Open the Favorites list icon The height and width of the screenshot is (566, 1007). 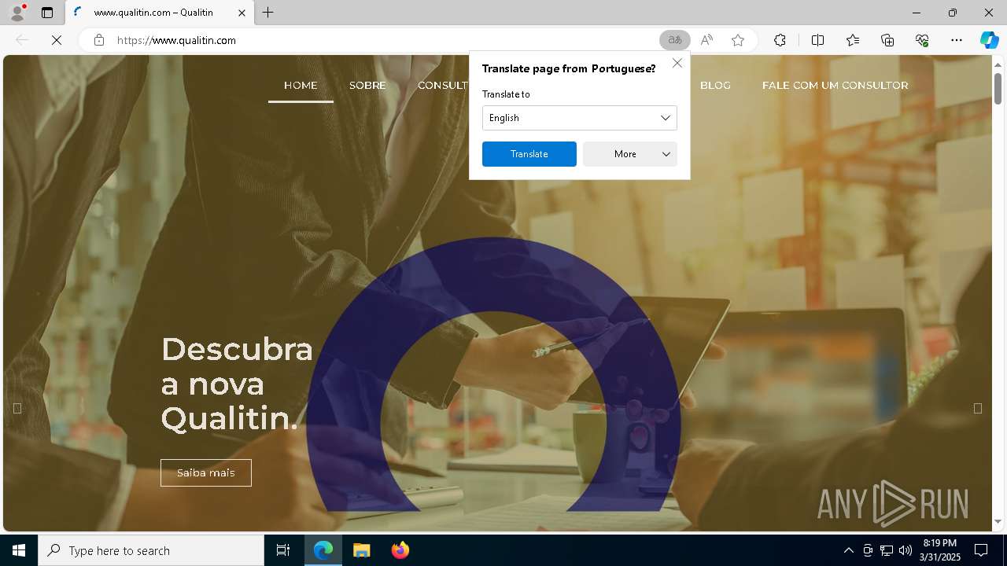pos(853,40)
